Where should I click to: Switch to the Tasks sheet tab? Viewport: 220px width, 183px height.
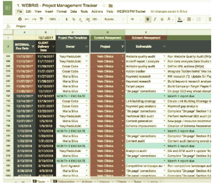coord(41,181)
